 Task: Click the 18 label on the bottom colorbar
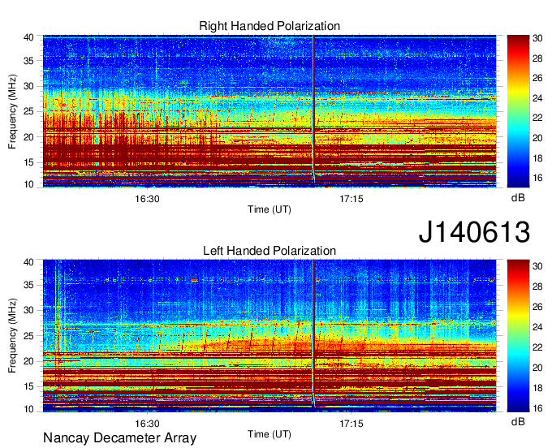[x=537, y=388]
